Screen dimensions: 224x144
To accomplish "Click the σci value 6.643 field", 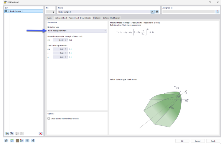I will pos(59,40).
